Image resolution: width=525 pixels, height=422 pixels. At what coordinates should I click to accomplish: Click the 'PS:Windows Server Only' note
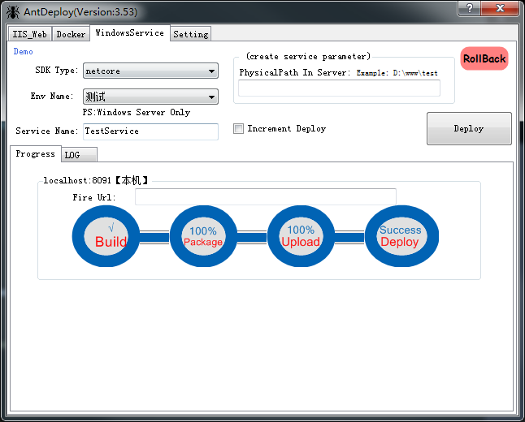(137, 112)
